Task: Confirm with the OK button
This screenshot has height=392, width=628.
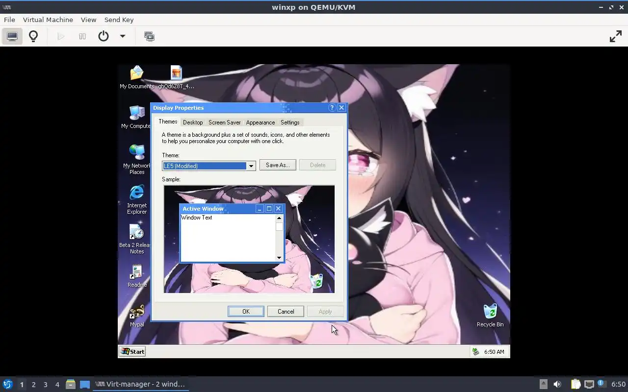Action: point(246,312)
